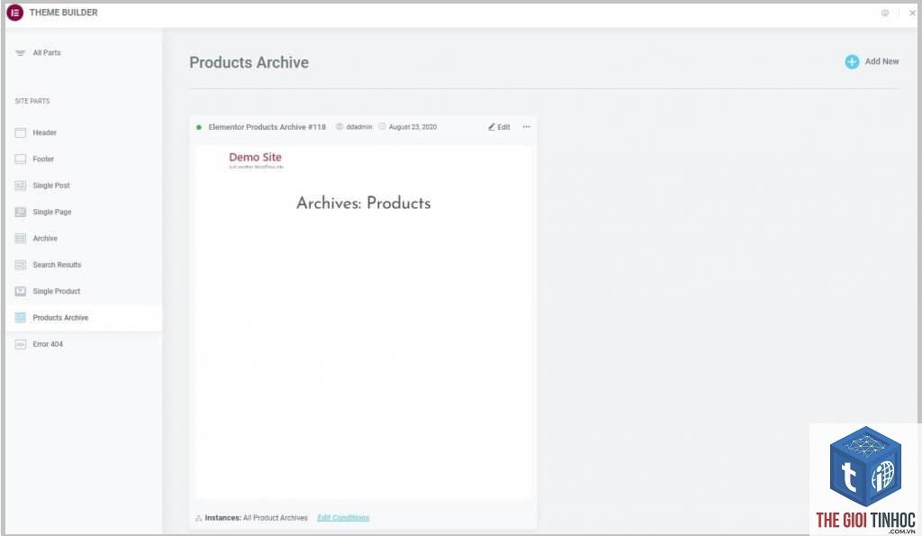The image size is (922, 536).
Task: Click the Footer part icon
Action: 21,159
